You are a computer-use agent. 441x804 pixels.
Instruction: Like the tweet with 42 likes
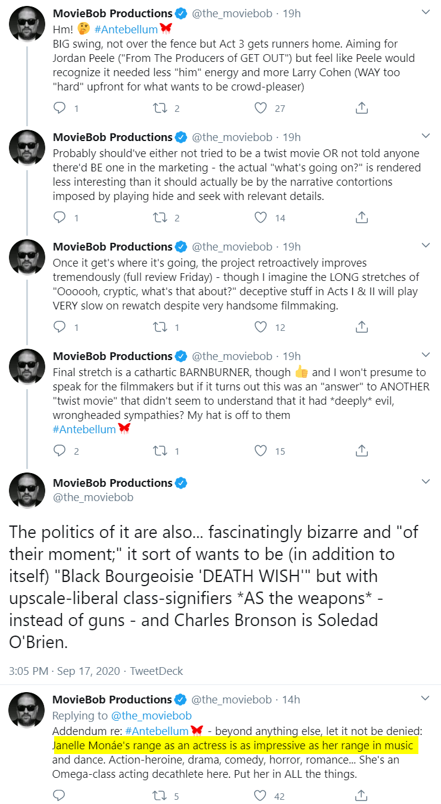click(x=261, y=796)
